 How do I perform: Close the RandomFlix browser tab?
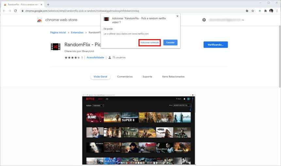click(41, 5)
